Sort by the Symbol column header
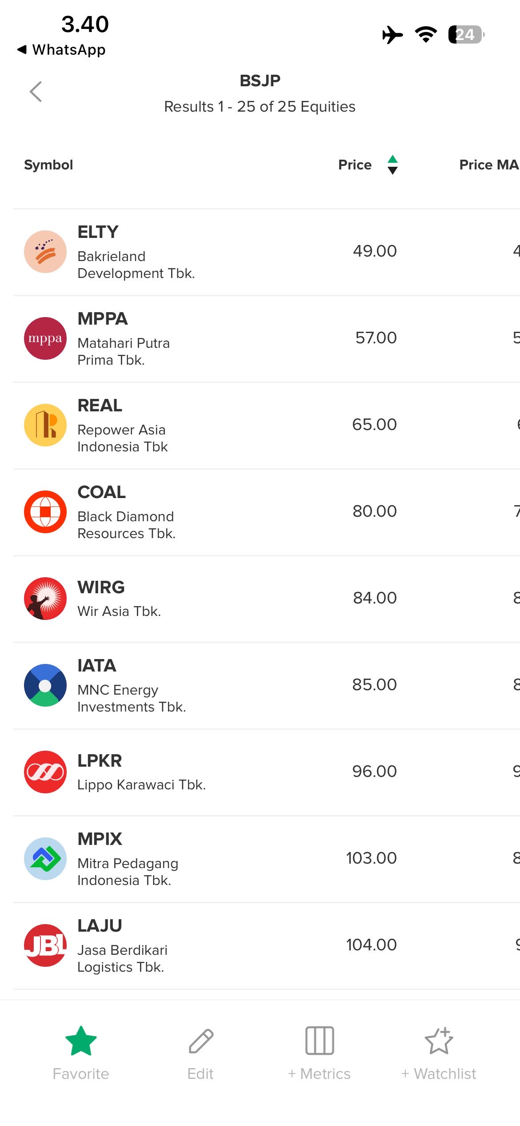The width and height of the screenshot is (520, 1126). coord(48,165)
